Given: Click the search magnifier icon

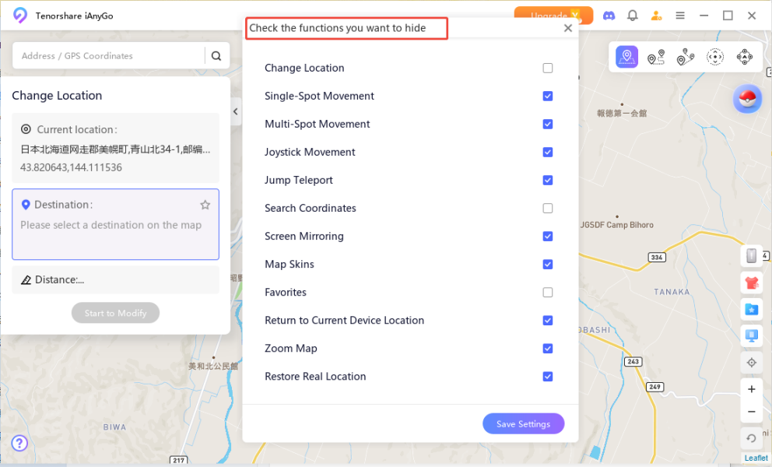Looking at the screenshot, I should (216, 56).
